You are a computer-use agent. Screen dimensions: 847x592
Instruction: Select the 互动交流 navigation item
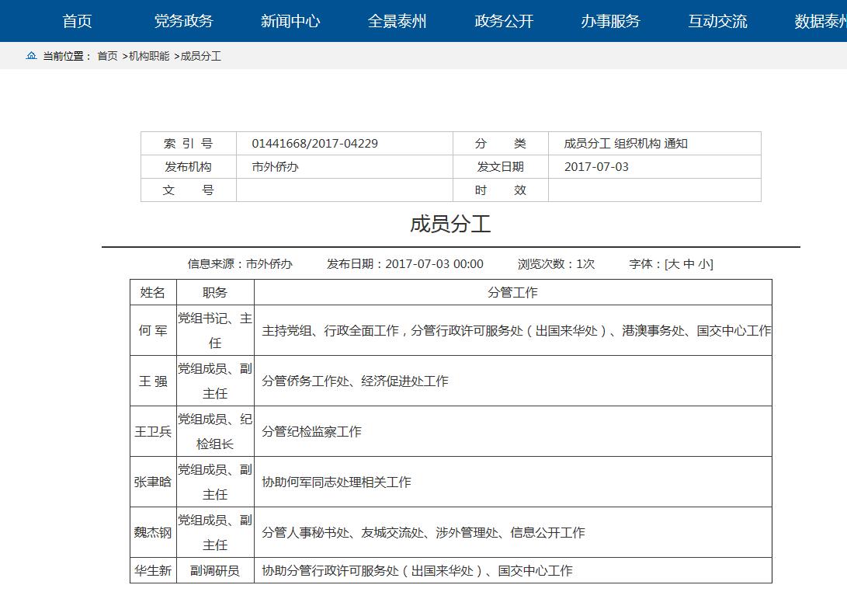[717, 21]
